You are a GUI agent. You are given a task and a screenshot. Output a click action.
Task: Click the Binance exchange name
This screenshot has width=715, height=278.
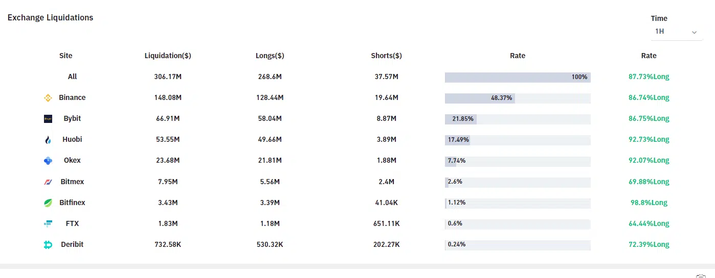pyautogui.click(x=72, y=97)
